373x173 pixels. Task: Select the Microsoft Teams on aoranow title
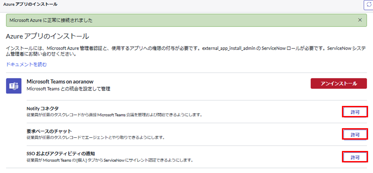(60, 82)
